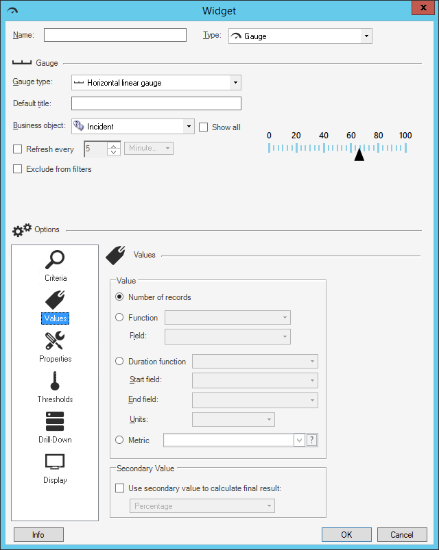This screenshot has width=439, height=550.
Task: Open the Drill-Down server icon
Action: pyautogui.click(x=55, y=421)
